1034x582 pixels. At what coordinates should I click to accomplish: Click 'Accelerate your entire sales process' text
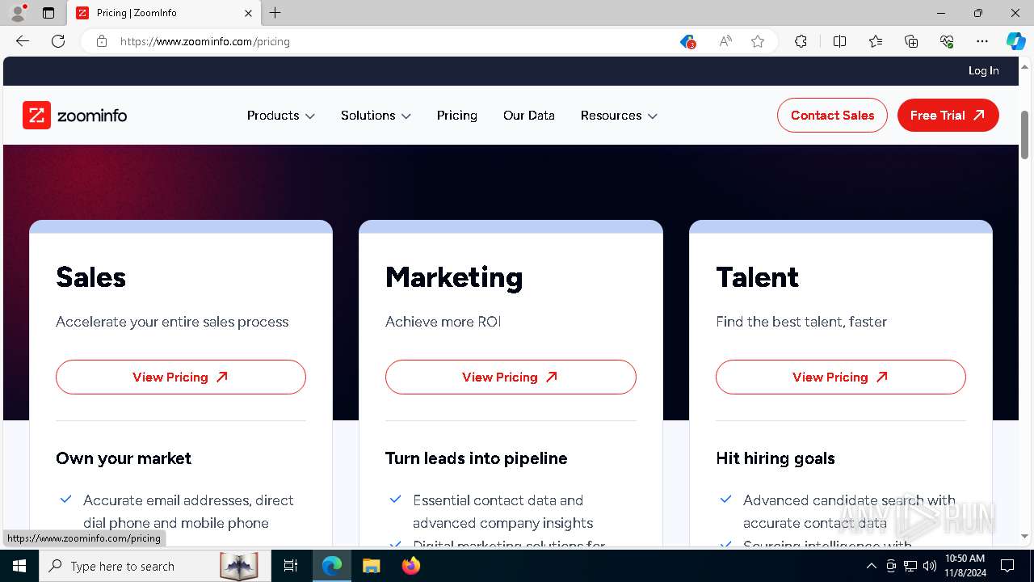pos(172,322)
